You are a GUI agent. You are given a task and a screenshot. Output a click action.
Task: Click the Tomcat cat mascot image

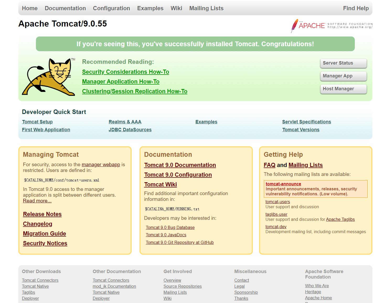point(49,77)
